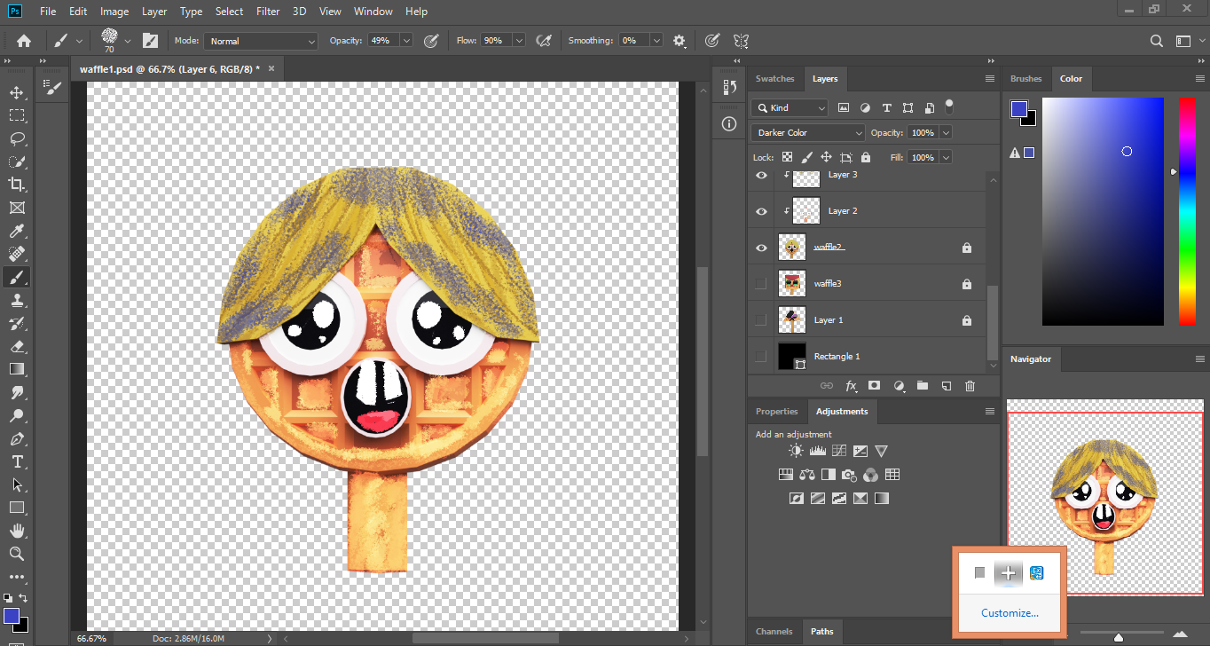Toggle the visibility of Layer 3
Viewport: 1210px width, 646px height.
coord(760,175)
